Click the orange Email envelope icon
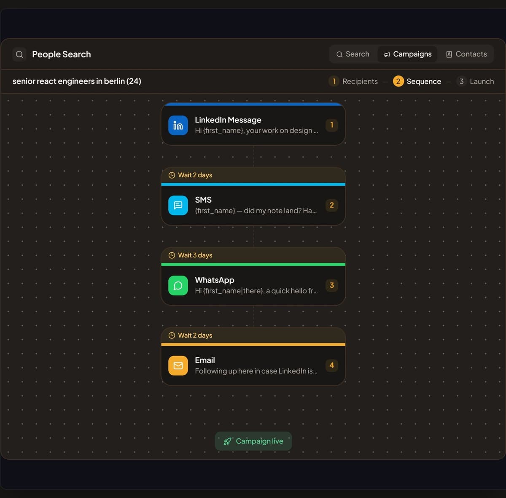Viewport: 506px width, 498px height. [178, 365]
